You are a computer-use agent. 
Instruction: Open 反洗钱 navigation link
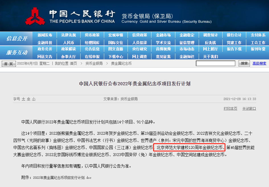[210, 43]
